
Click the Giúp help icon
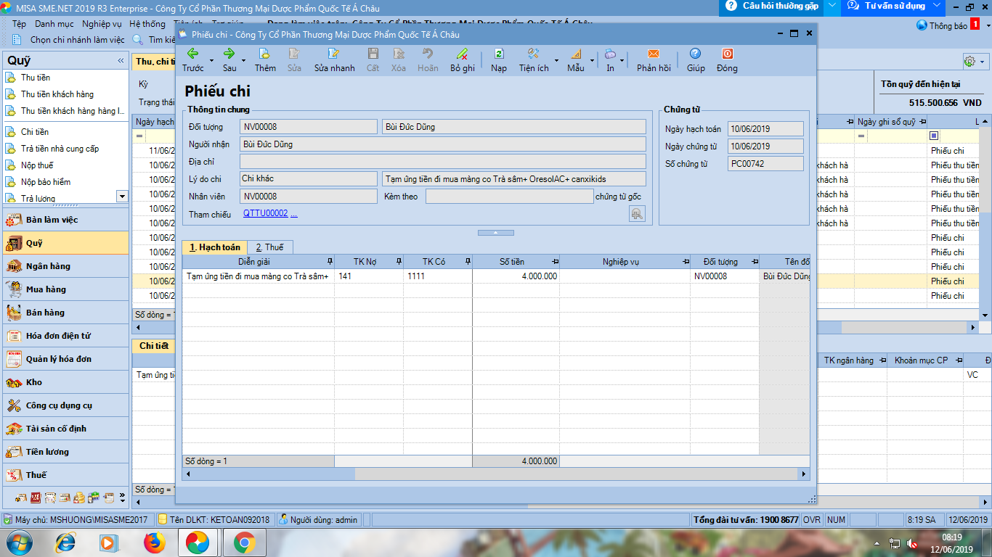tap(696, 54)
